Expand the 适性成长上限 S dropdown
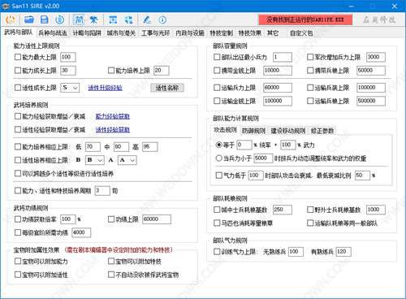Image resolution: width=406 pixels, height=299 pixels. (70, 88)
